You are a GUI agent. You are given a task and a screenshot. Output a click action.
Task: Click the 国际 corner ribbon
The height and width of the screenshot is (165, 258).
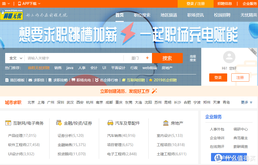click(x=254, y=52)
